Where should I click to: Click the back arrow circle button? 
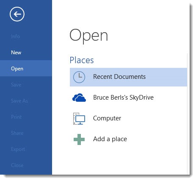[x=17, y=14]
